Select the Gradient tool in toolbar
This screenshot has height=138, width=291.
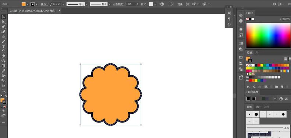pos(3,66)
